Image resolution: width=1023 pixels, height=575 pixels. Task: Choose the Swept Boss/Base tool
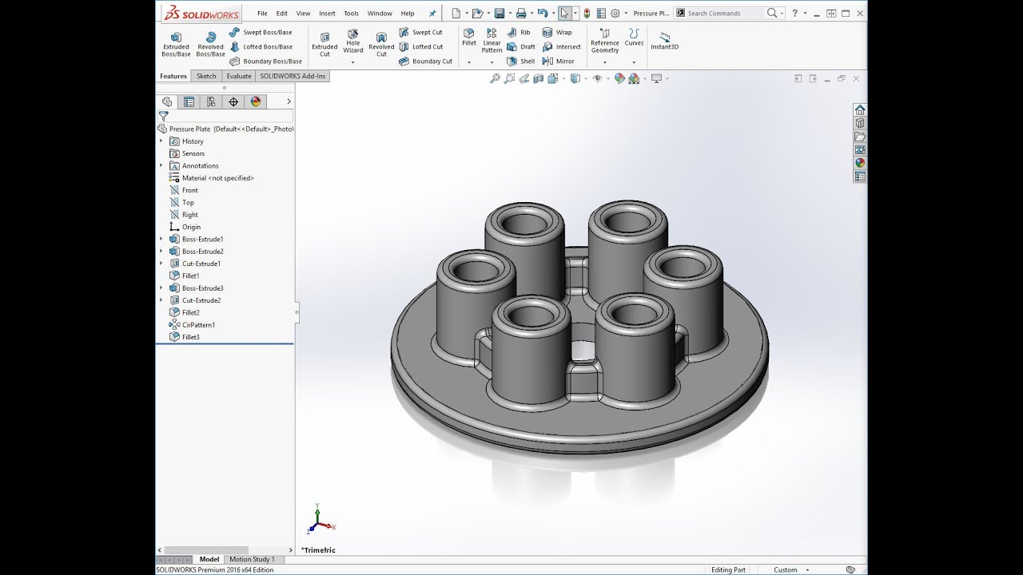261,32
